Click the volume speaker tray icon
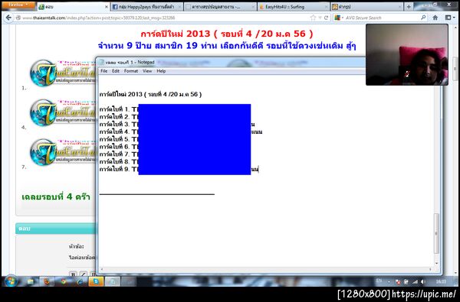 pyautogui.click(x=422, y=282)
